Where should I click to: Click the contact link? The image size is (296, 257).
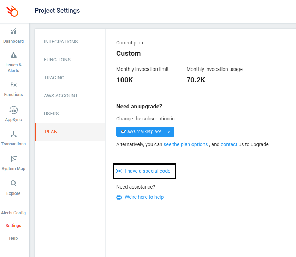[229, 144]
